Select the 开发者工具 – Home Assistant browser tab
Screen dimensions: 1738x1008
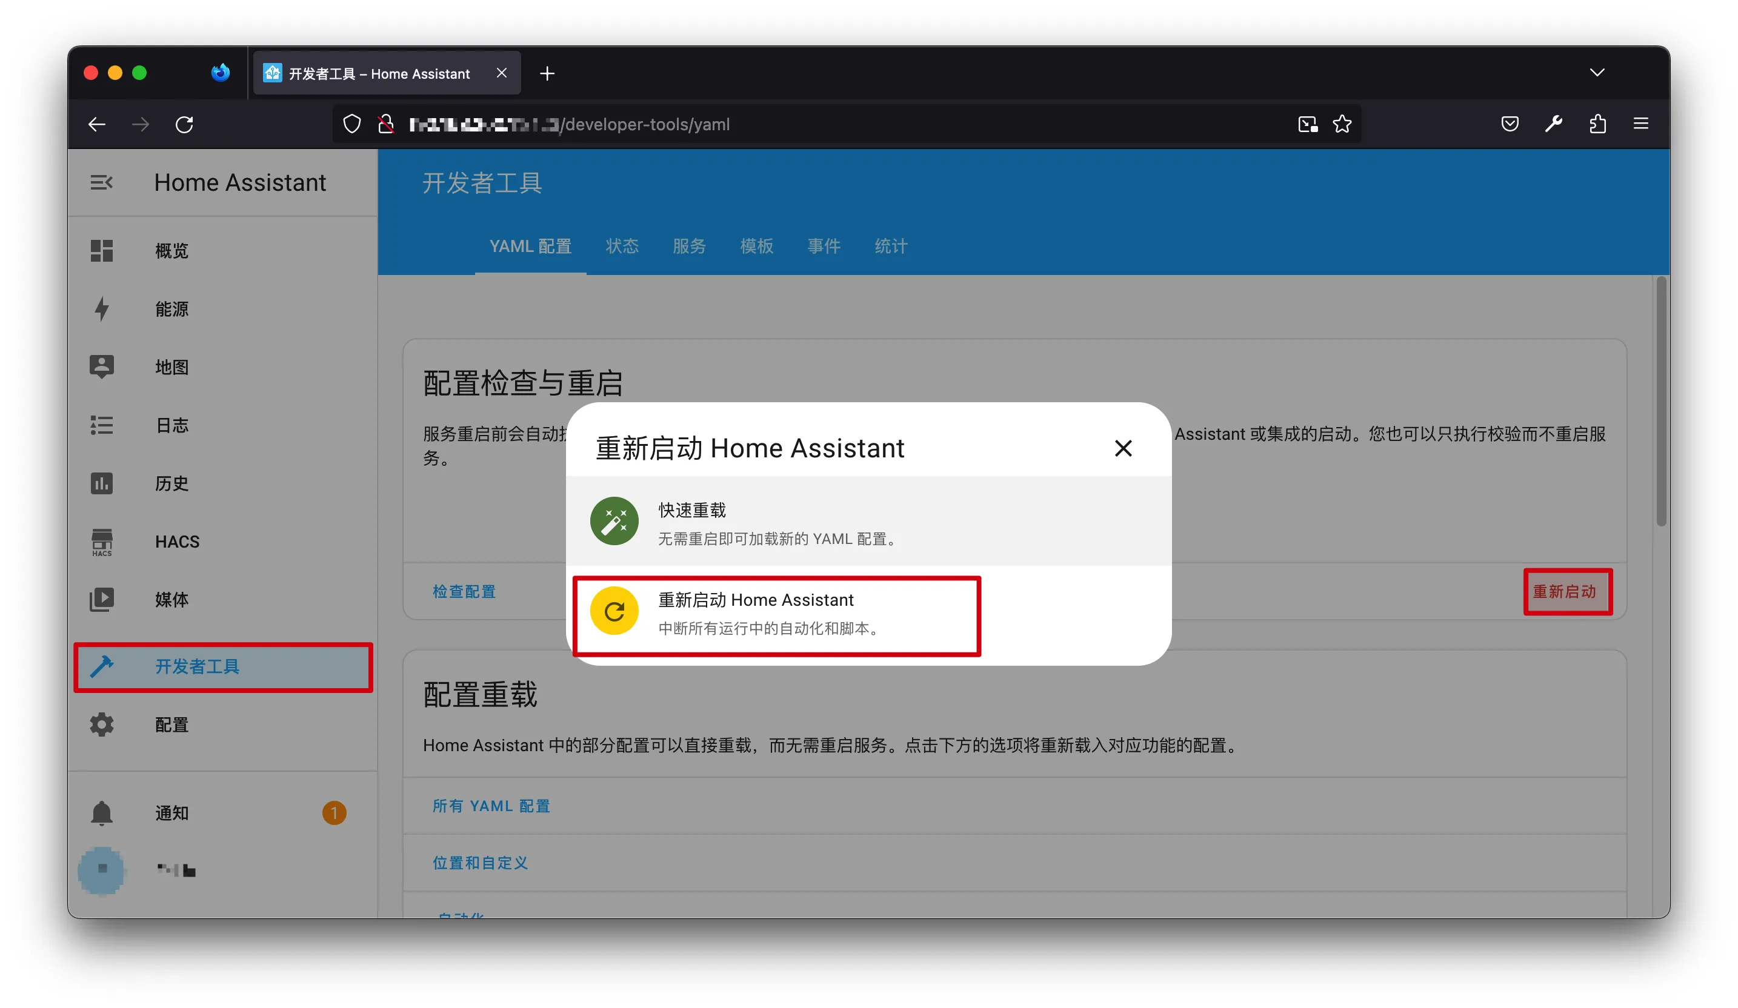[x=386, y=73]
